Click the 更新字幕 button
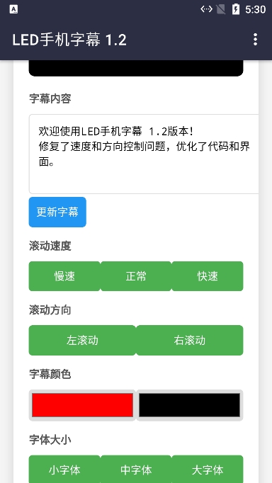Screen dimensions: 272x483 point(57,212)
